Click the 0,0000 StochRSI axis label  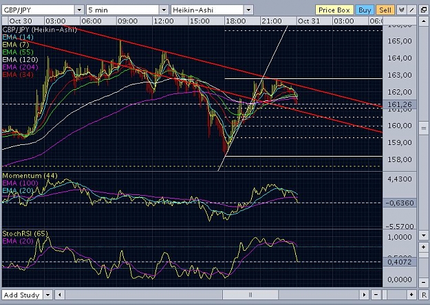[400, 280]
